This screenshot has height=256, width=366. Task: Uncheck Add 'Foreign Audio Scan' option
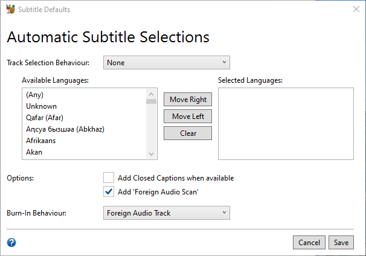(109, 191)
